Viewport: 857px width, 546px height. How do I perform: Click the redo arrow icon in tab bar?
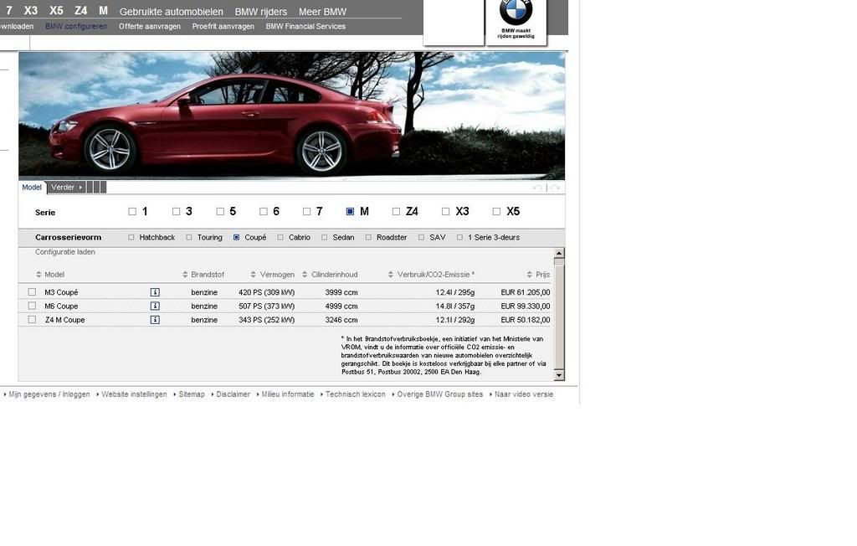[556, 188]
